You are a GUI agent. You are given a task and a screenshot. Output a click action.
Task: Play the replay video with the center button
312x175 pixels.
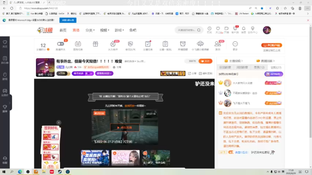tap(125, 128)
